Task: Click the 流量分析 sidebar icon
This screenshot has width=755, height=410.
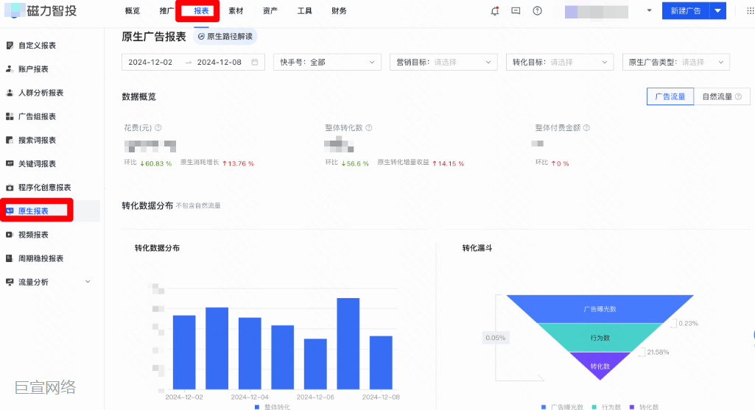Action: (x=10, y=282)
